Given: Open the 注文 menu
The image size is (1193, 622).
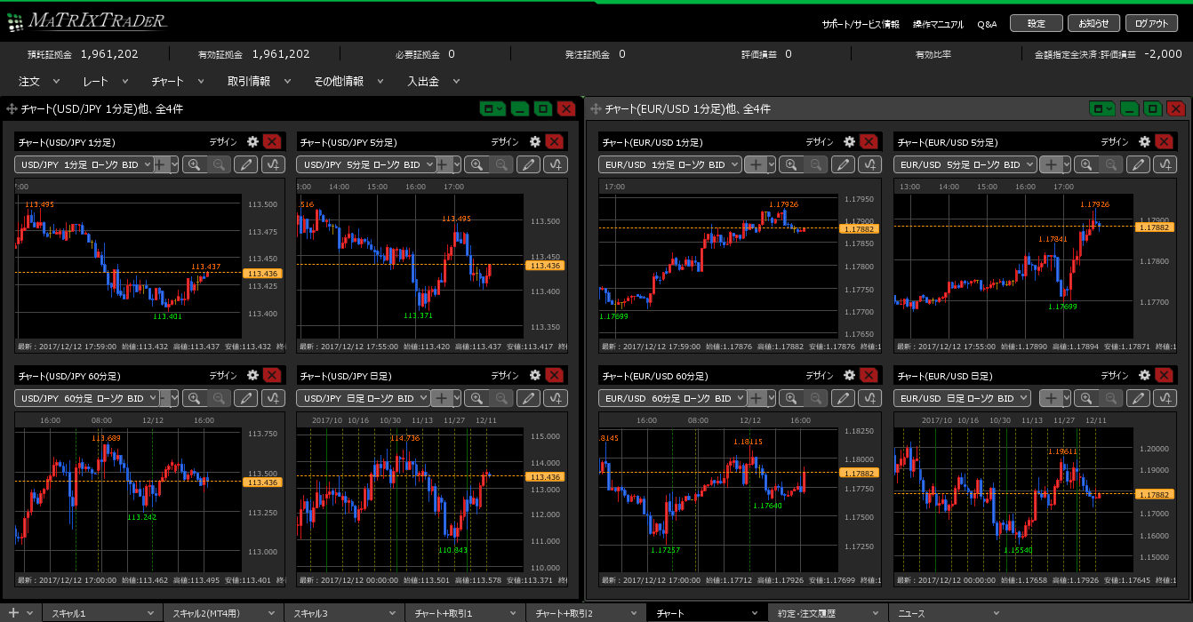Looking at the screenshot, I should click(39, 81).
